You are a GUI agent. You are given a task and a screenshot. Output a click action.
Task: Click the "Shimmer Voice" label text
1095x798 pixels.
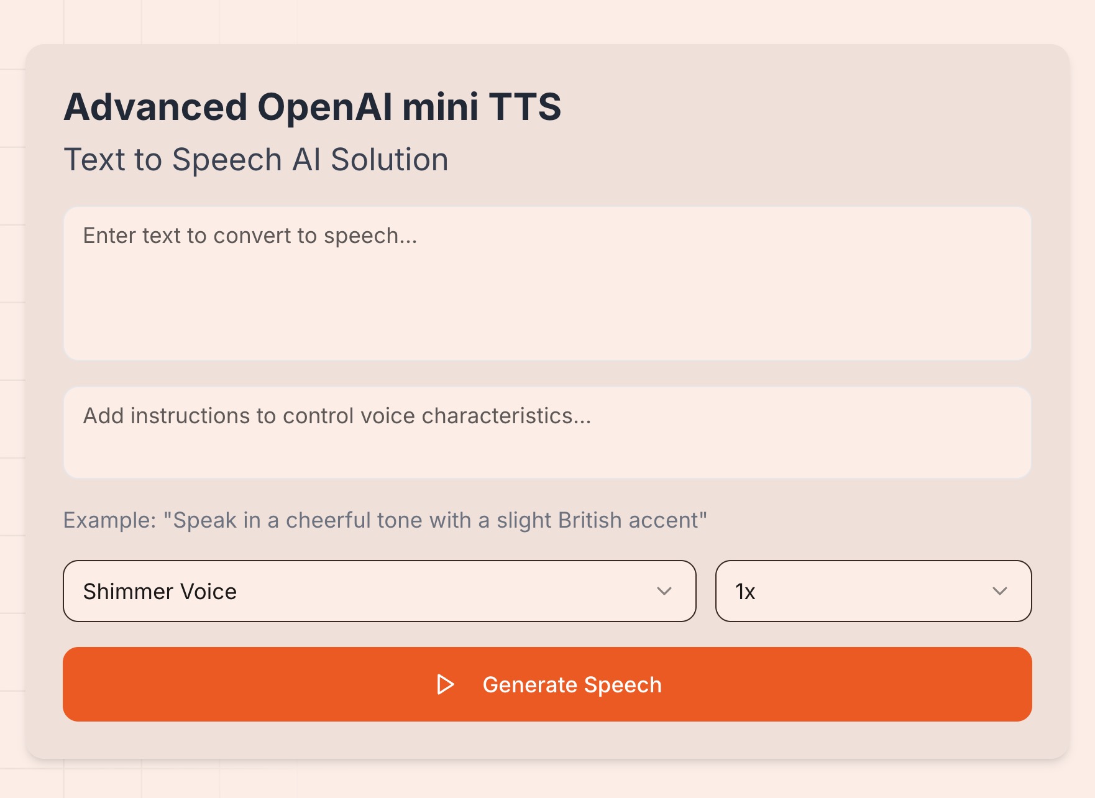tap(160, 592)
